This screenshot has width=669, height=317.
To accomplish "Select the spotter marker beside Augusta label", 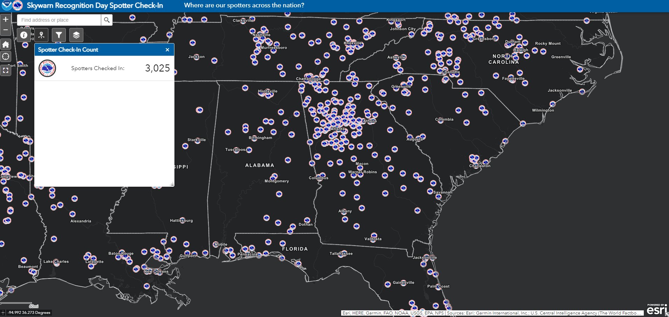I will [423, 137].
